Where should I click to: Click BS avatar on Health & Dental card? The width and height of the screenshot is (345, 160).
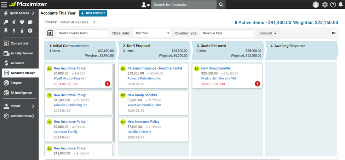tap(123, 69)
